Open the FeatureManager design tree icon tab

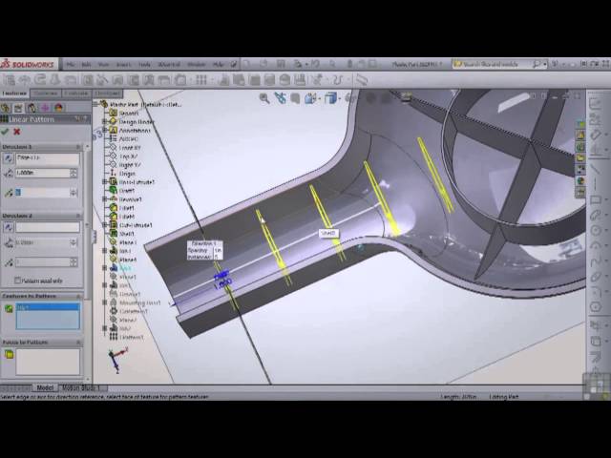(x=7, y=107)
